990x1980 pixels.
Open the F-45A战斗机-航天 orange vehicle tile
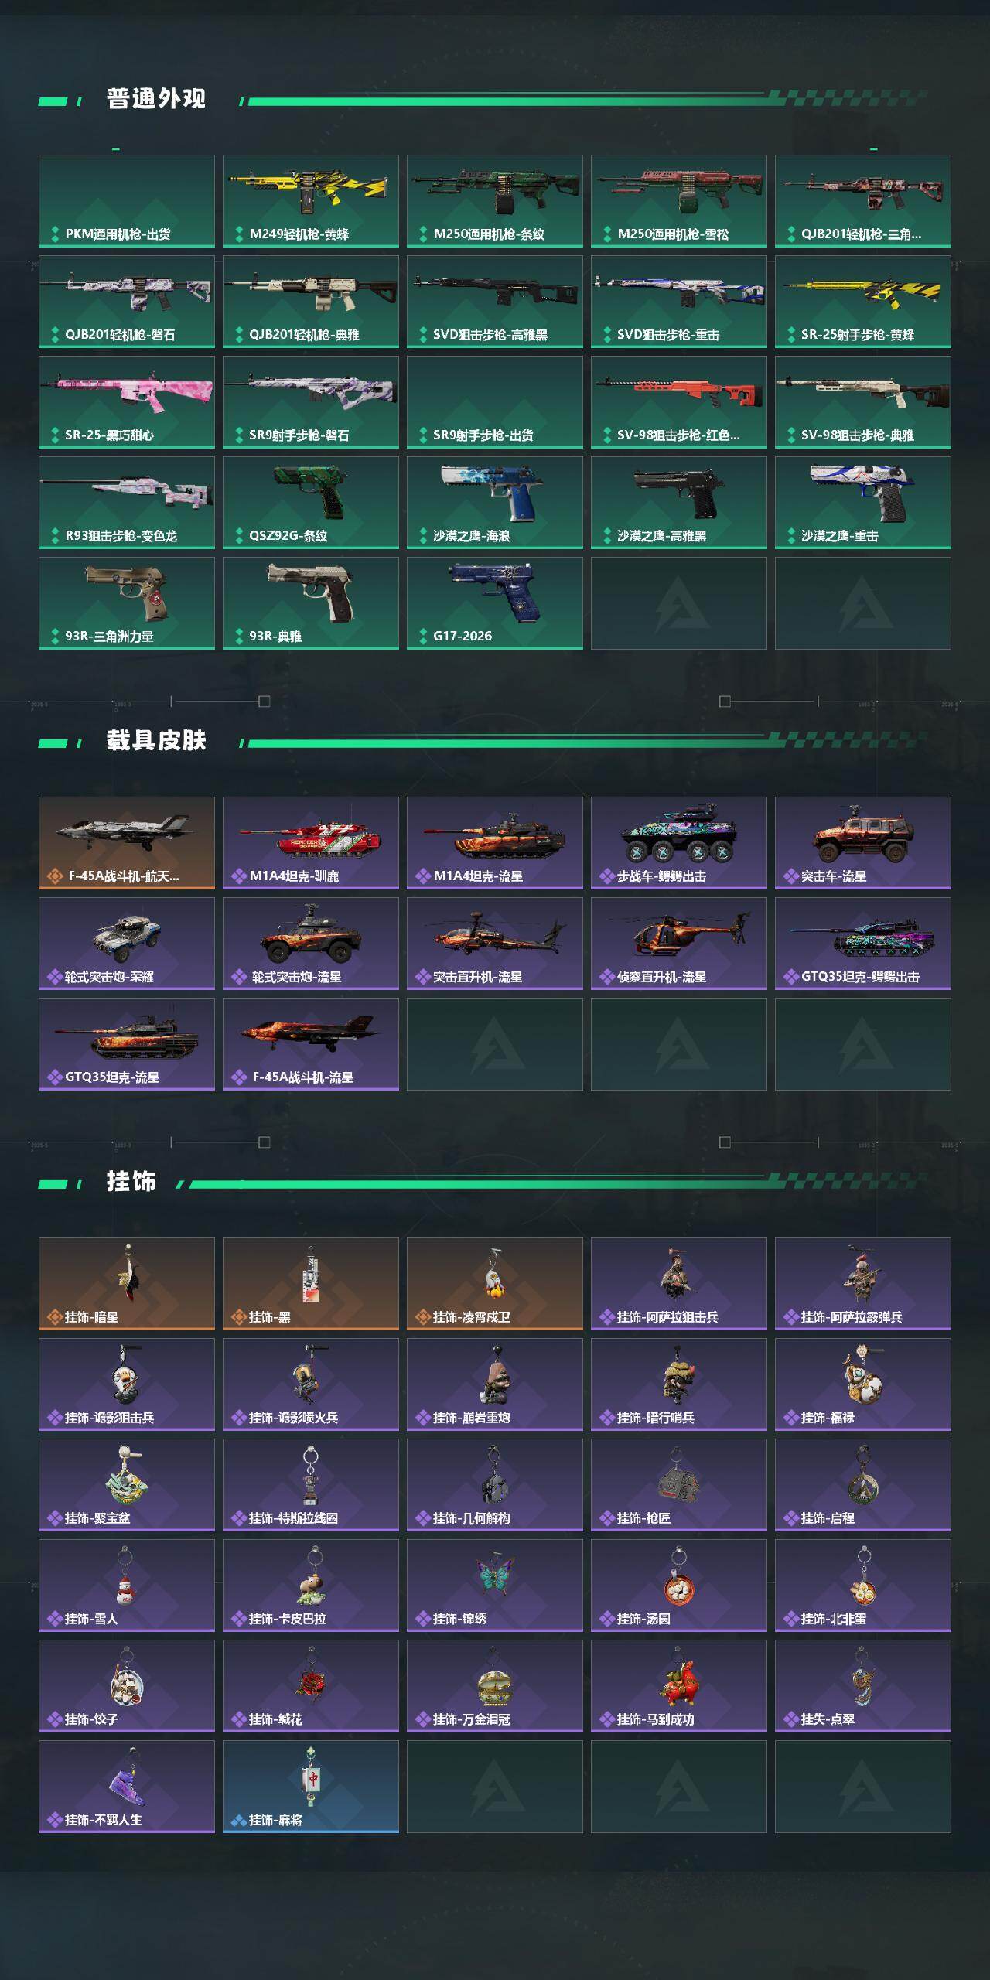click(x=127, y=843)
